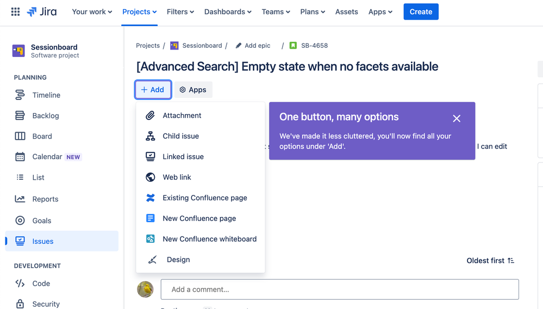
Task: Click the Apps button beside Add
Action: coord(193,90)
